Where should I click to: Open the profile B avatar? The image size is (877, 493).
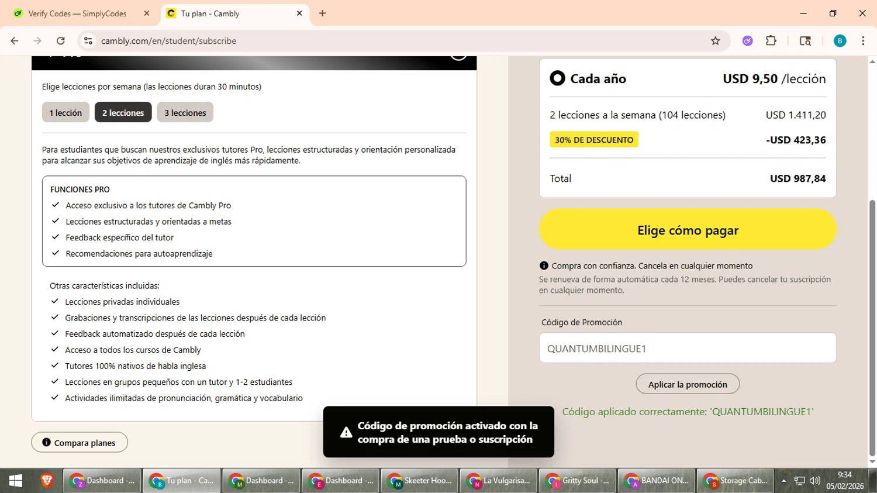[x=840, y=41]
